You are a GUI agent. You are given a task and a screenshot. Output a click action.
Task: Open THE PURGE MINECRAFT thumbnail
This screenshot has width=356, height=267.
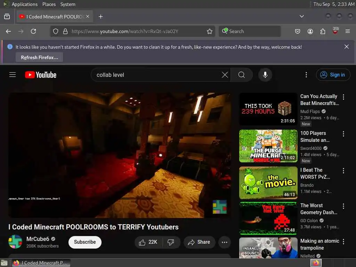point(268,146)
